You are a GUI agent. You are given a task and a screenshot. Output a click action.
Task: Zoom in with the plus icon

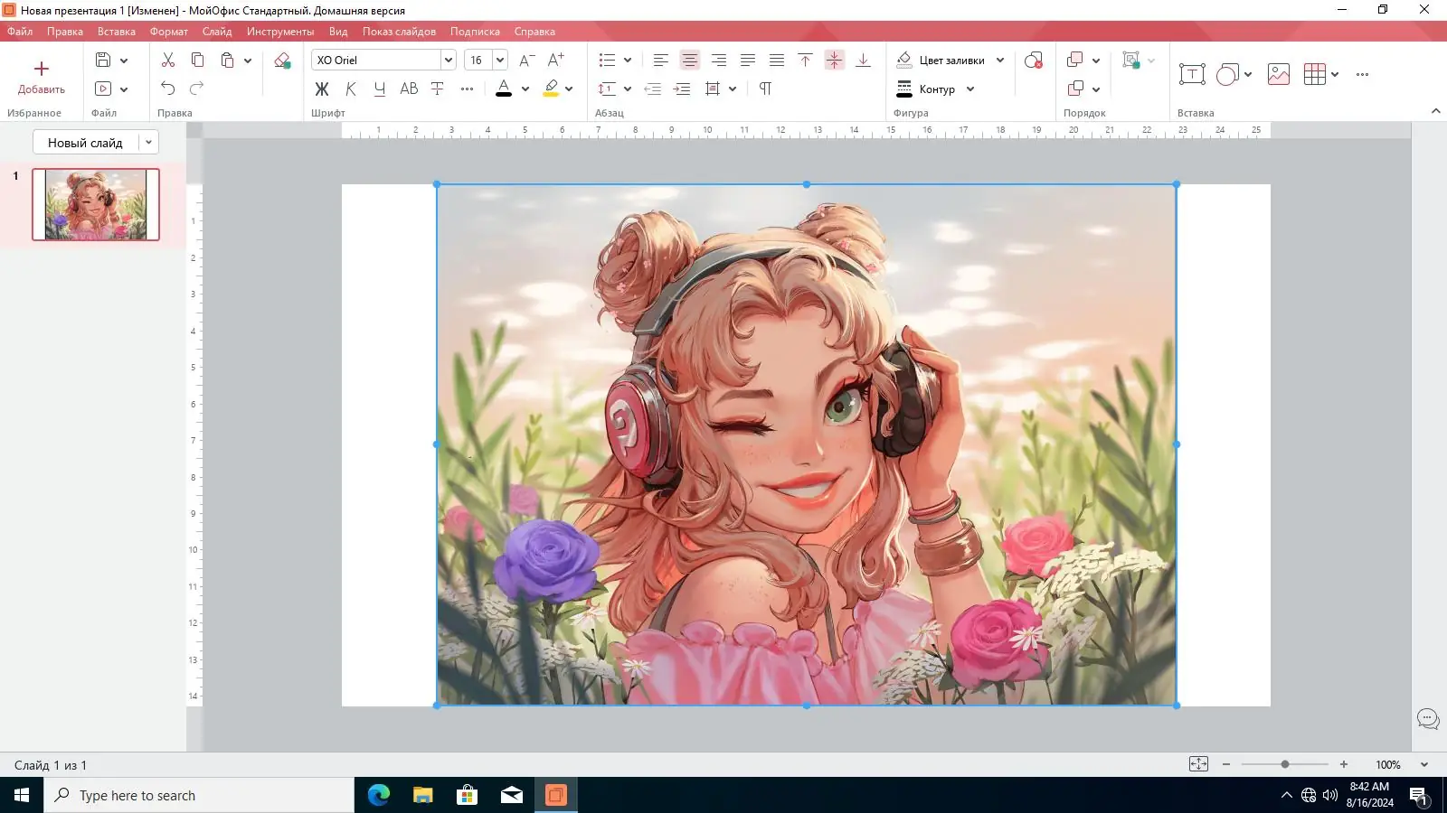coord(1344,764)
